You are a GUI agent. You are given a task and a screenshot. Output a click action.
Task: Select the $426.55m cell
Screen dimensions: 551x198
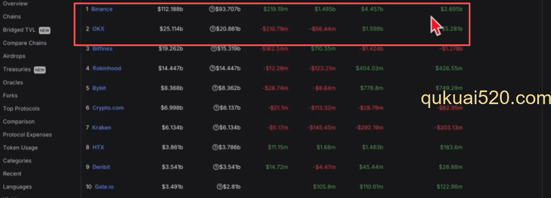[x=449, y=68]
